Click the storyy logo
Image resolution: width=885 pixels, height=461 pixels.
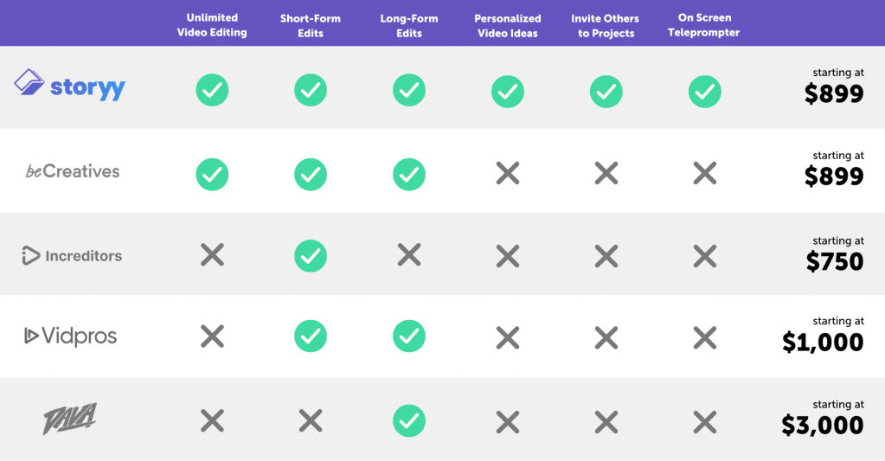70,86
